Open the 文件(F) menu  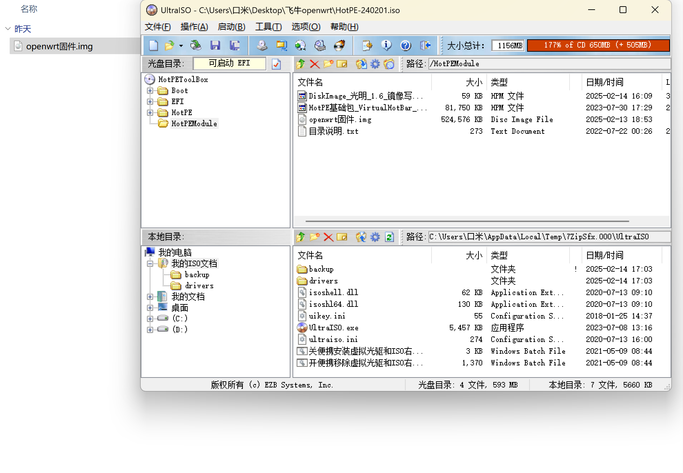(x=158, y=27)
